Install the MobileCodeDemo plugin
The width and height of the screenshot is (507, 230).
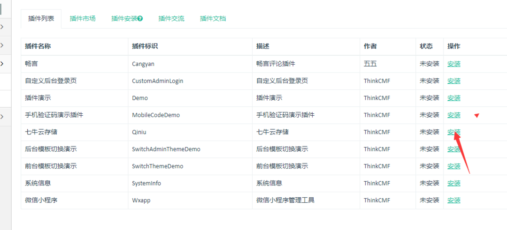click(x=453, y=115)
